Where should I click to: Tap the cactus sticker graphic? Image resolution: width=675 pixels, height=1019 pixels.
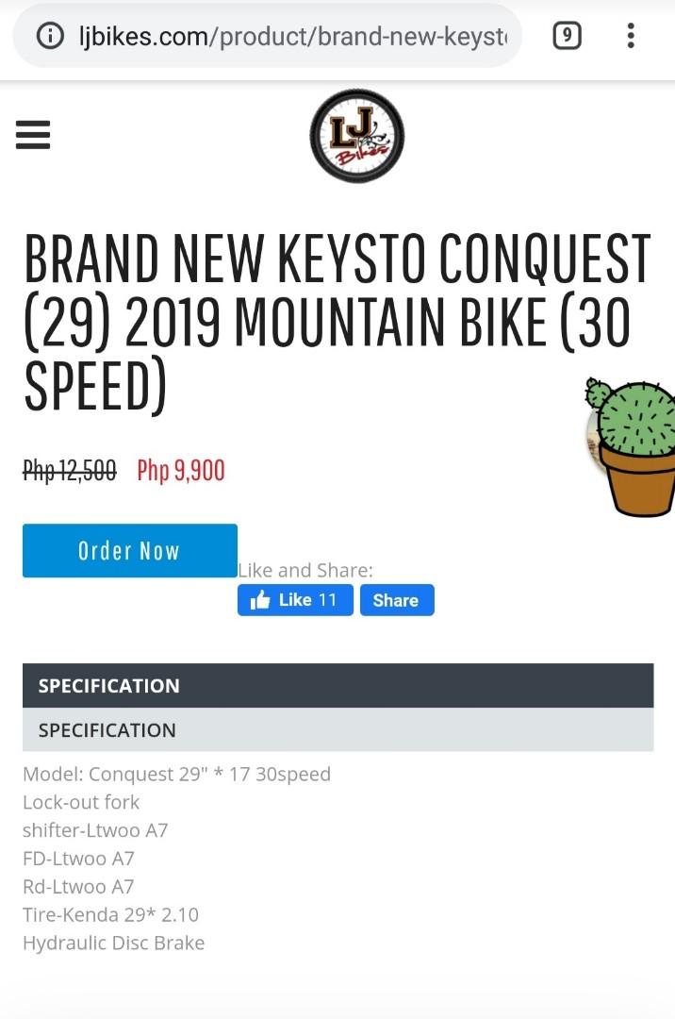[x=632, y=434]
